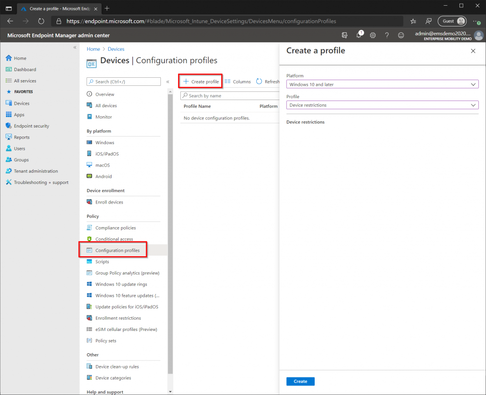
Task: Open portal settings gear icon
Action: (373, 35)
